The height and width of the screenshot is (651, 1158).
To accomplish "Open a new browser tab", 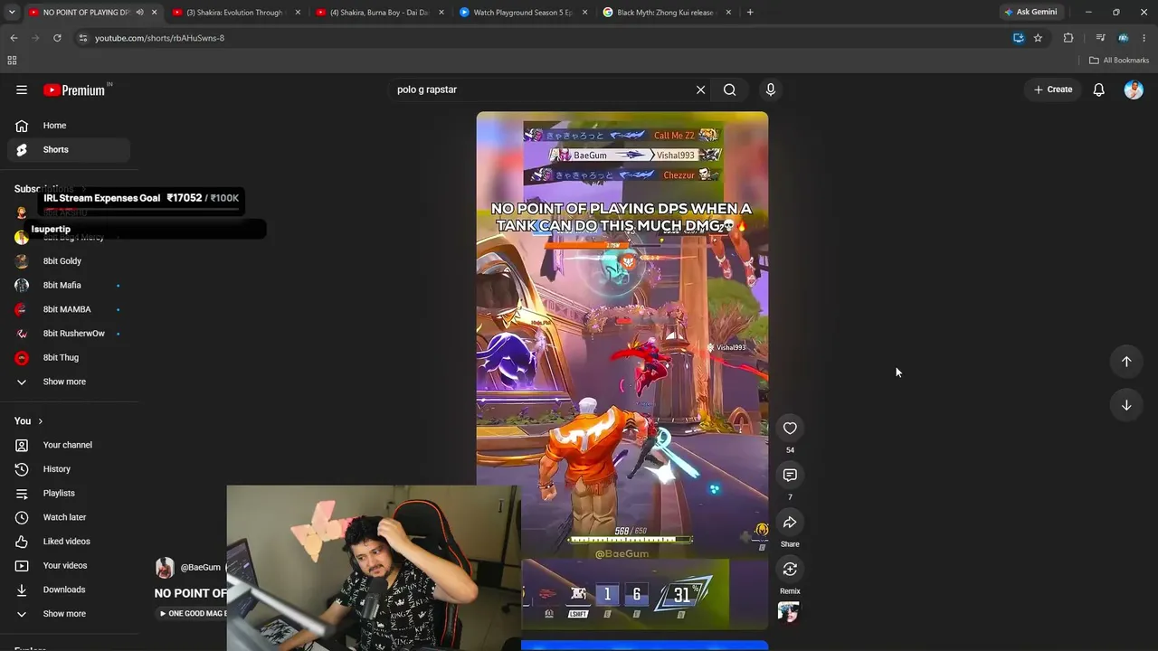I will 750,13.
